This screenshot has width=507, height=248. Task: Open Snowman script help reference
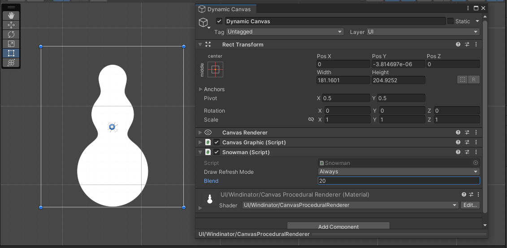(458, 152)
